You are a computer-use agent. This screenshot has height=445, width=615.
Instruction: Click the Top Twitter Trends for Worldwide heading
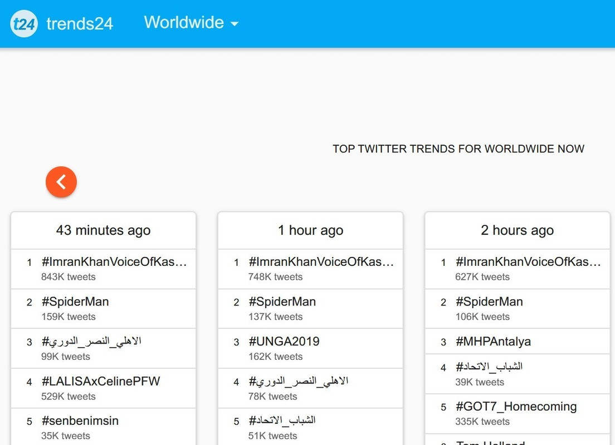click(458, 149)
